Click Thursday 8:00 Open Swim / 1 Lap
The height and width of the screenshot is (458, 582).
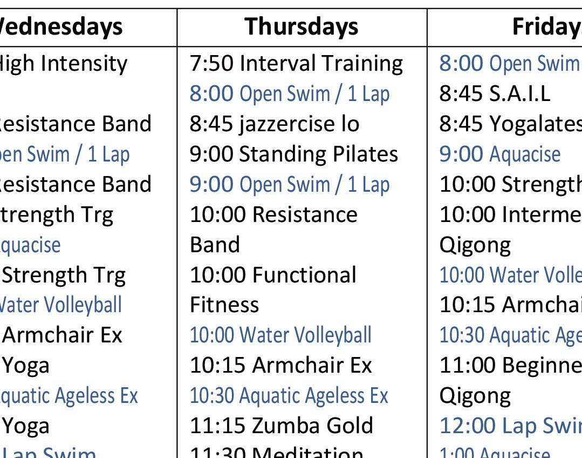(290, 93)
